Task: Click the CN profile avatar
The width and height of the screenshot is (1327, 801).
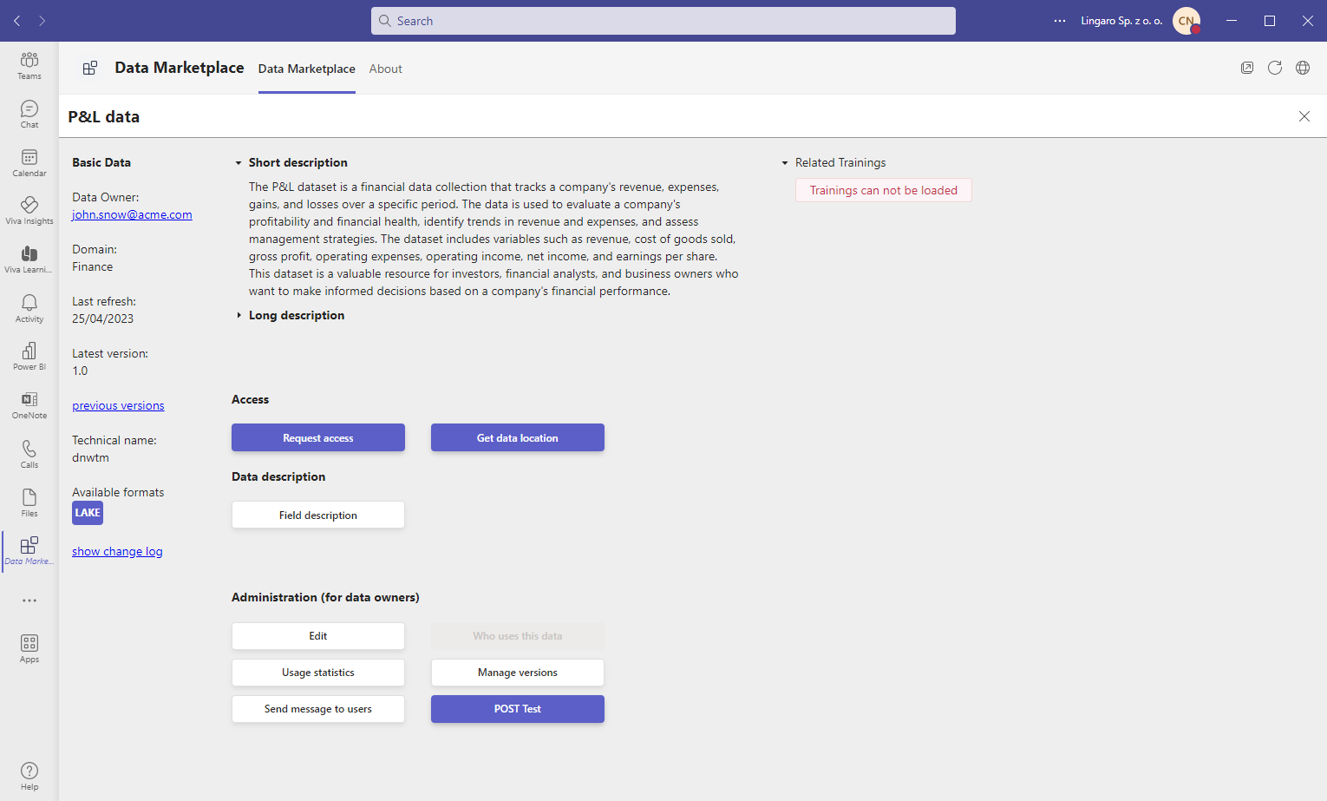Action: pyautogui.click(x=1186, y=21)
